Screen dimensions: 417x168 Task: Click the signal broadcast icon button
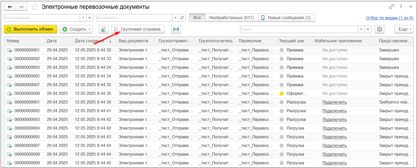tap(176, 29)
